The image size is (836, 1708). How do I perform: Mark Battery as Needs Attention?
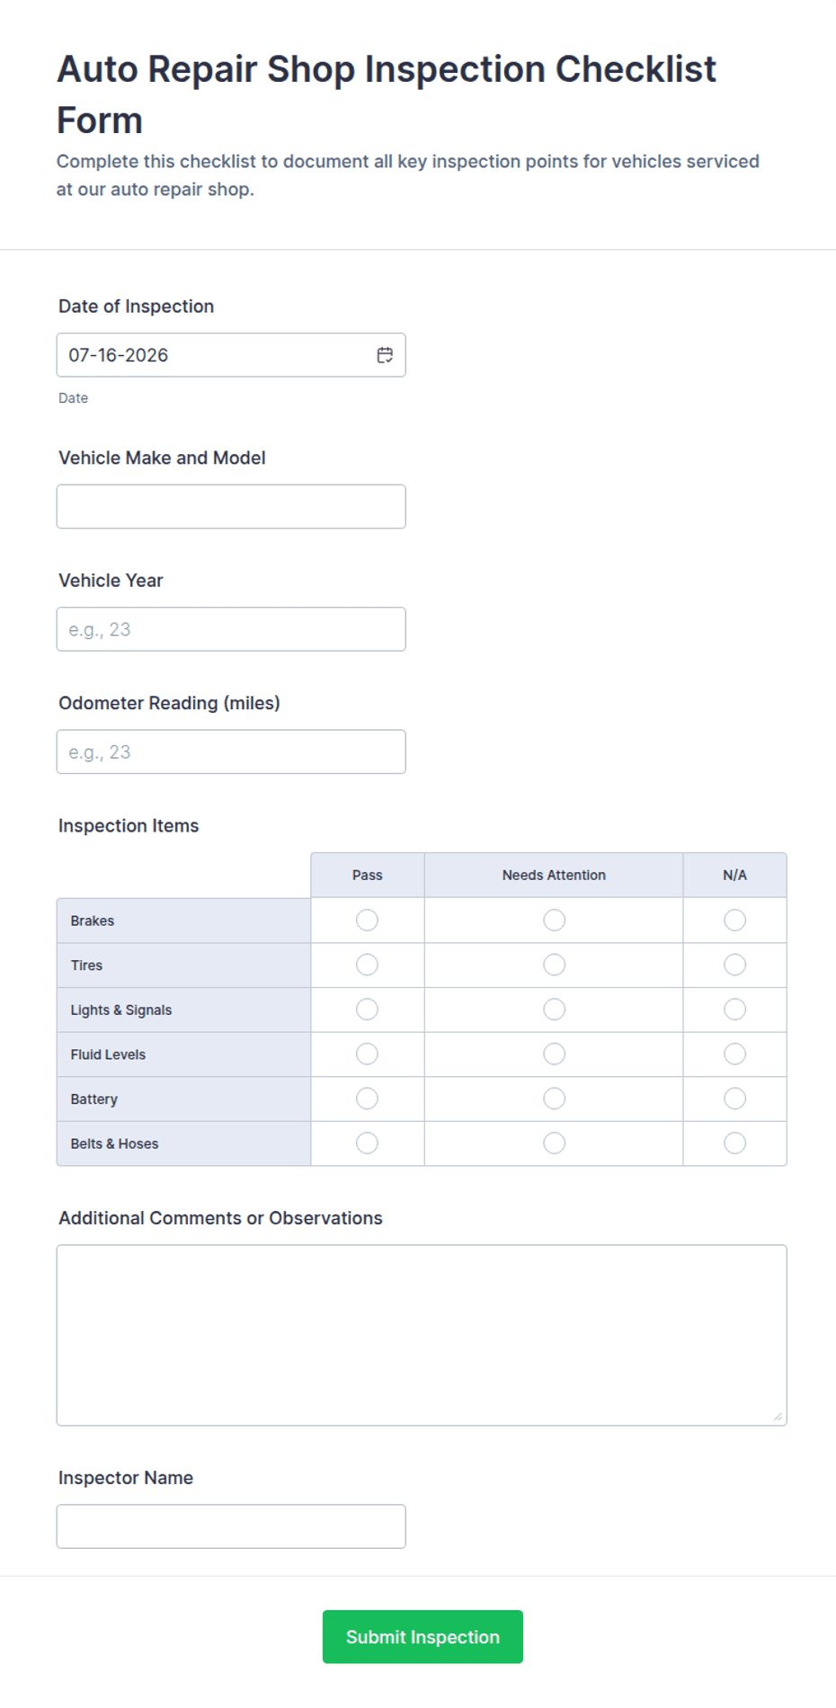point(554,1099)
